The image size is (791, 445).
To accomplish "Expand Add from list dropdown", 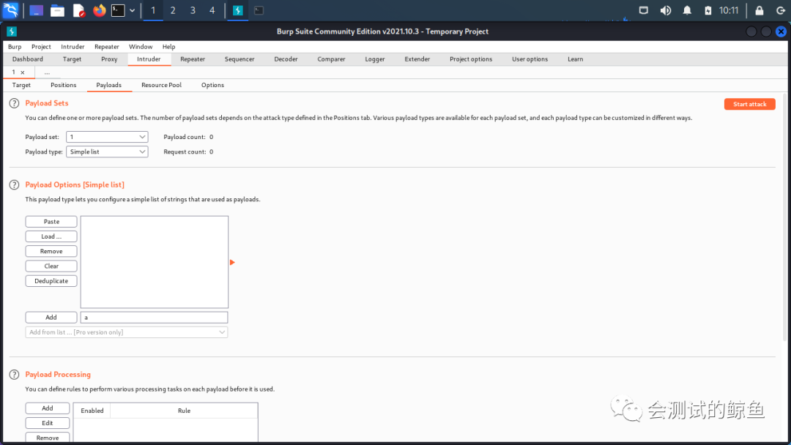I will (x=127, y=332).
